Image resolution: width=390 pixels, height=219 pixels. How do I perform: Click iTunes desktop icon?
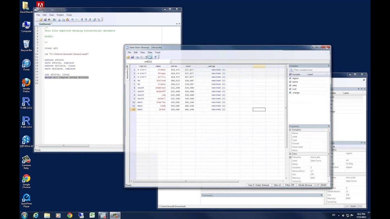coord(26,65)
